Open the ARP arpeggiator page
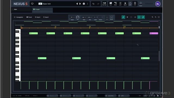 point(130,4)
